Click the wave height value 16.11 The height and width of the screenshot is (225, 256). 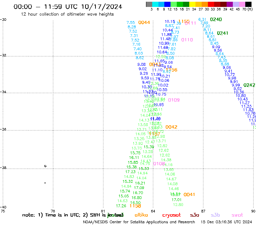[134, 158]
